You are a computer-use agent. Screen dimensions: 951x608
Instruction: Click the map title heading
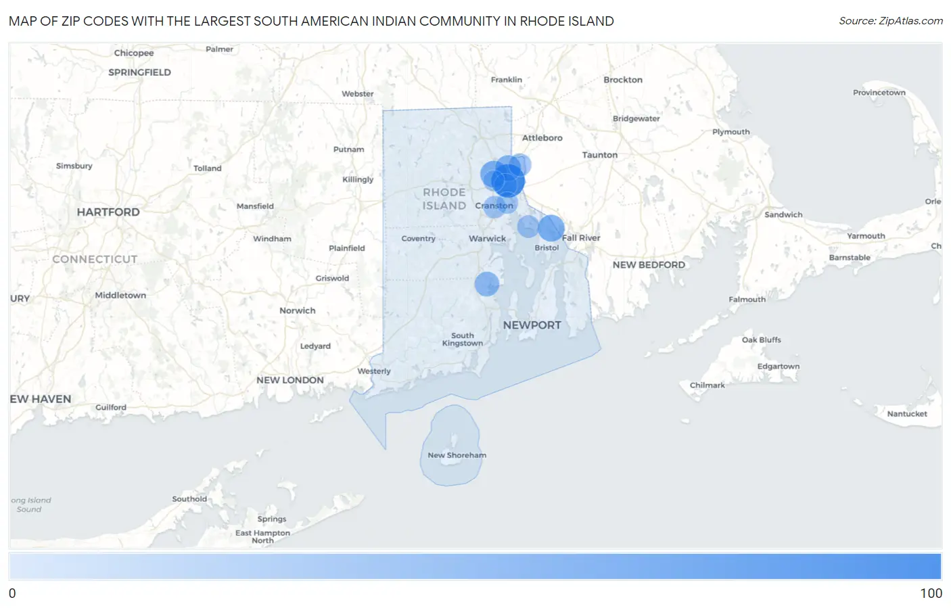pos(311,21)
